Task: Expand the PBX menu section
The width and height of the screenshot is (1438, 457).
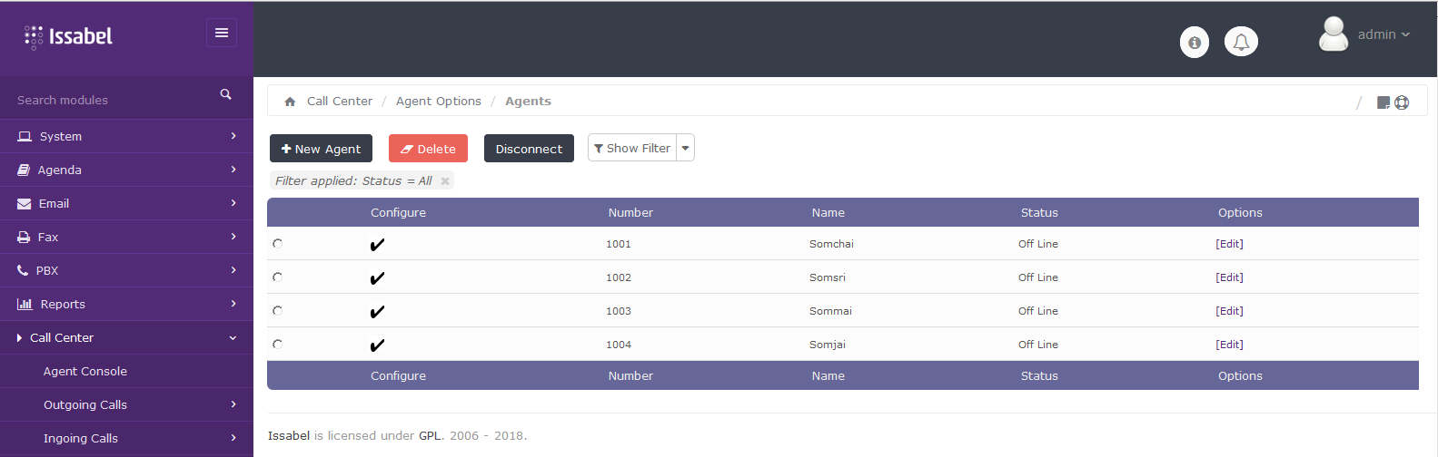Action: coord(126,270)
